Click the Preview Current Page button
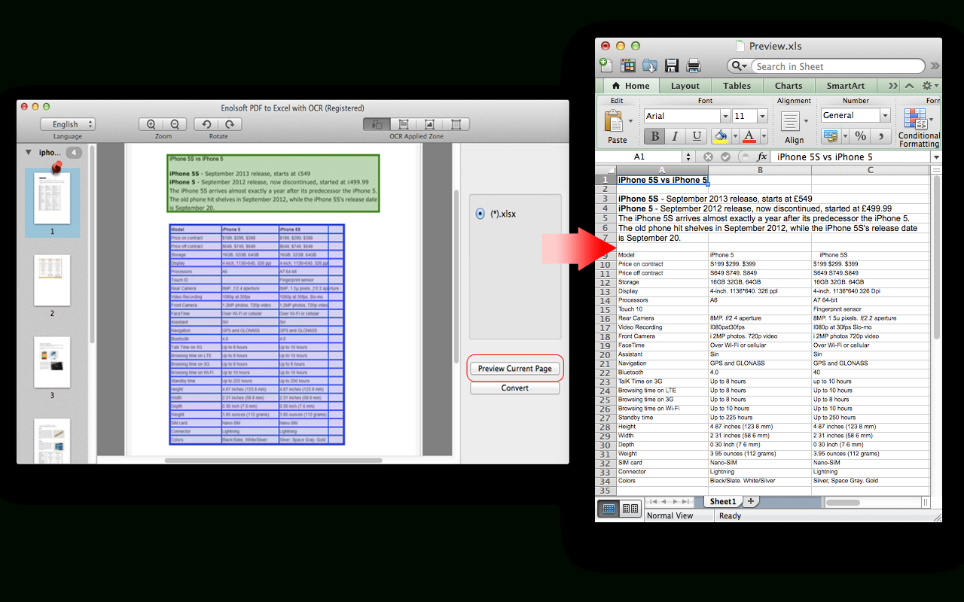This screenshot has width=964, height=602. pos(514,368)
